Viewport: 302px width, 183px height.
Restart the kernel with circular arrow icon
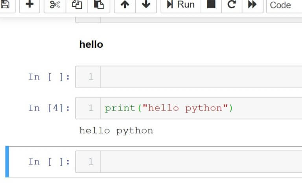pos(232,4)
